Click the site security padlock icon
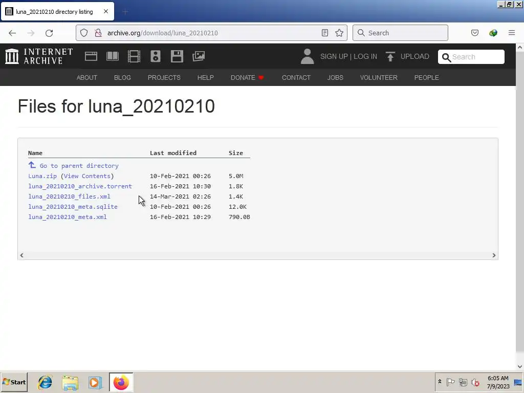Screen dimensions: 524x393 pos(98,33)
